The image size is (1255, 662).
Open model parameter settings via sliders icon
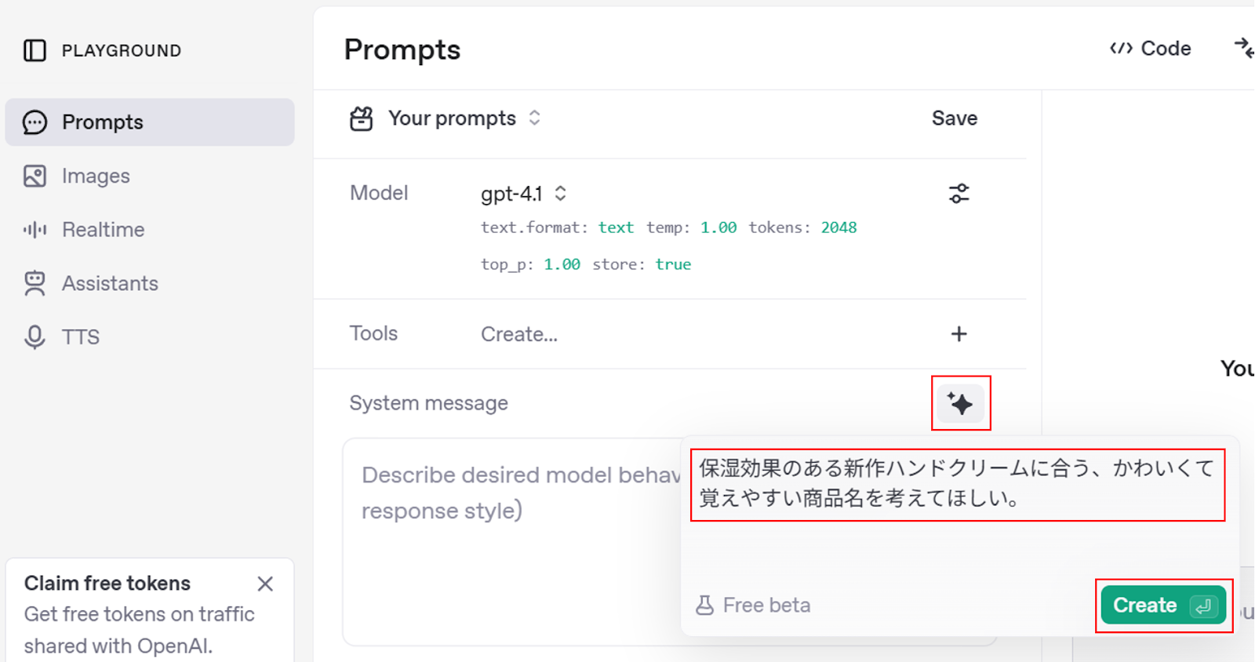[959, 193]
